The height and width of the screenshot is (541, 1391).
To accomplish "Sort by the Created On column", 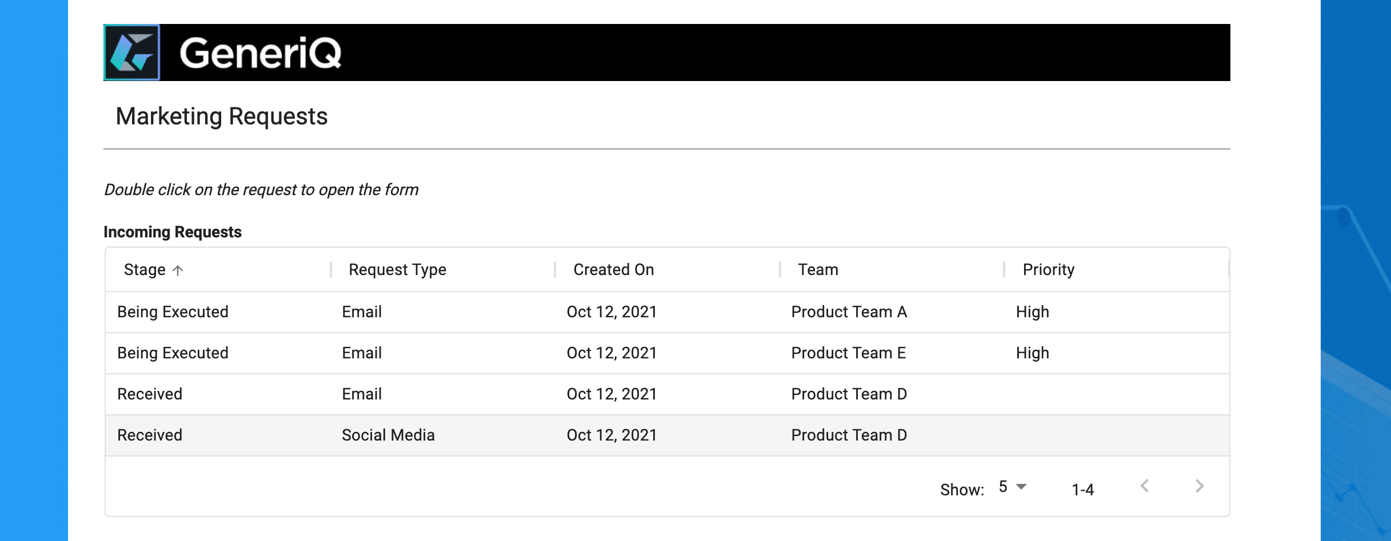I will (614, 270).
